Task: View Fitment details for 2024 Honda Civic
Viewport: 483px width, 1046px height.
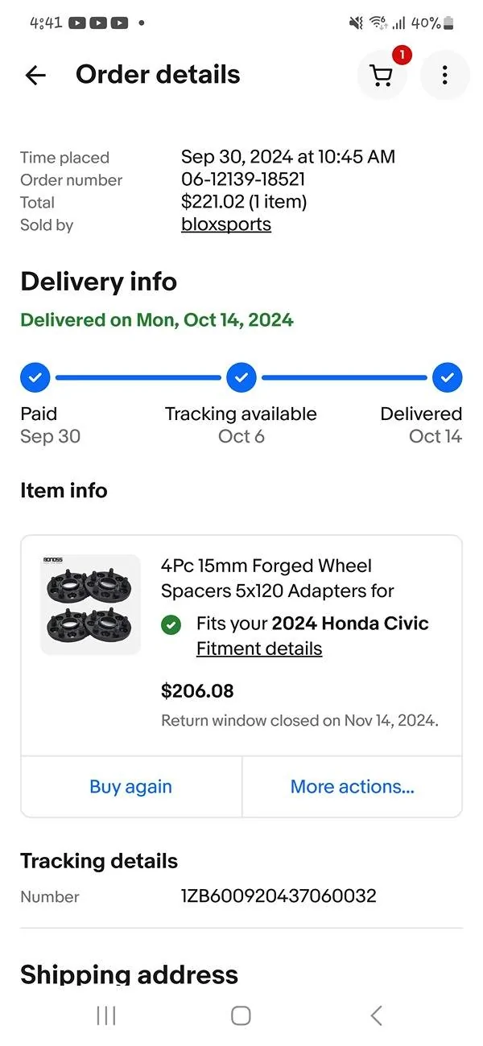Action: tap(258, 648)
